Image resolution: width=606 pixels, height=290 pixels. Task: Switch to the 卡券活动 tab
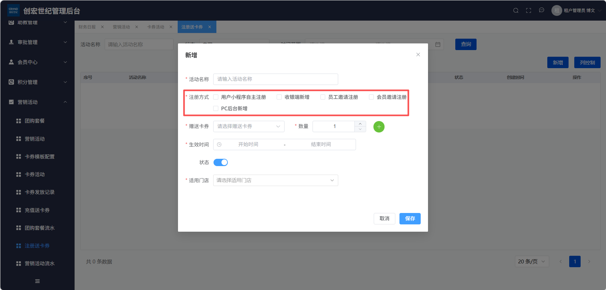[156, 27]
